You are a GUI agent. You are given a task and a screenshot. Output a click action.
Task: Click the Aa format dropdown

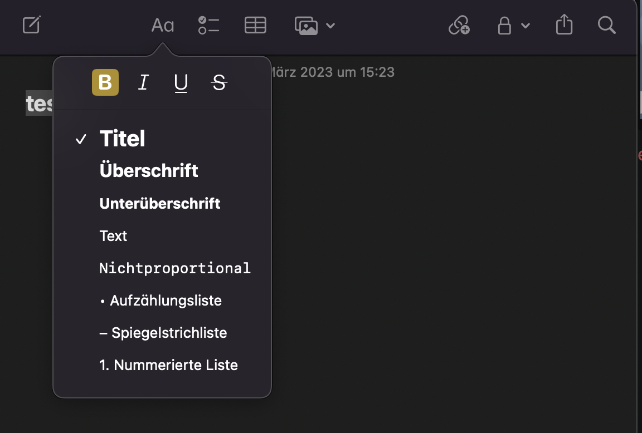162,25
